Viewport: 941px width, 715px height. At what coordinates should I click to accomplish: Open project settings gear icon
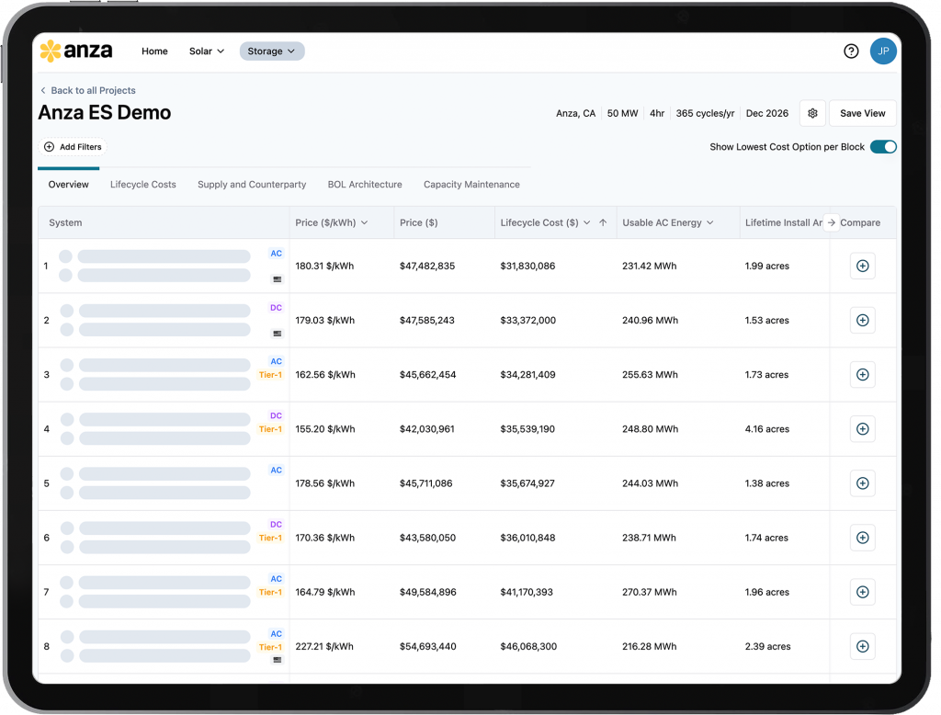pyautogui.click(x=812, y=113)
